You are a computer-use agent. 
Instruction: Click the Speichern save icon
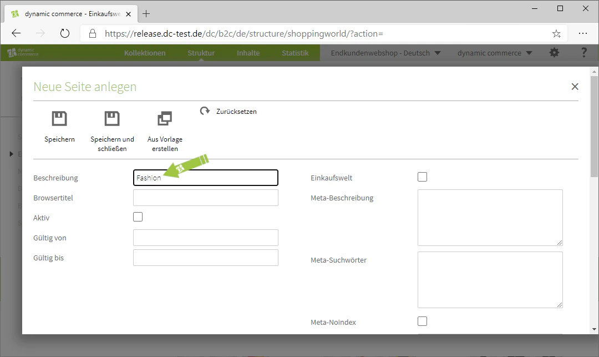59,118
